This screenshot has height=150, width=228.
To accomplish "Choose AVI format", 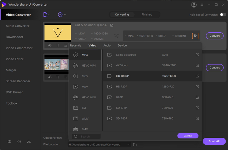I will 85,108.
